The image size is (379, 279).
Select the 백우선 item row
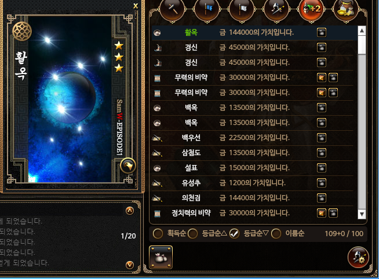click(253, 138)
